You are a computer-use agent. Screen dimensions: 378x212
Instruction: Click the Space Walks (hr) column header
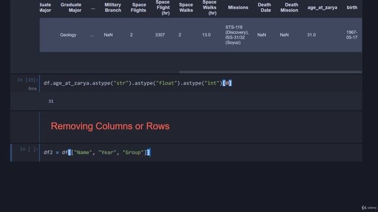[x=209, y=8]
